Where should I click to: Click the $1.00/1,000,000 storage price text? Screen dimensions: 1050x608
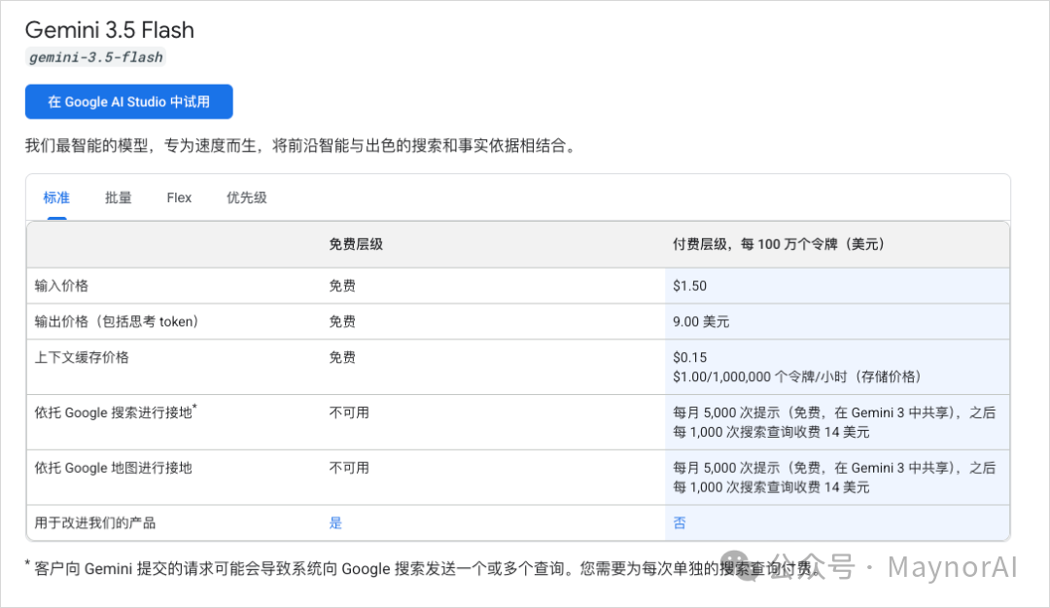click(797, 376)
